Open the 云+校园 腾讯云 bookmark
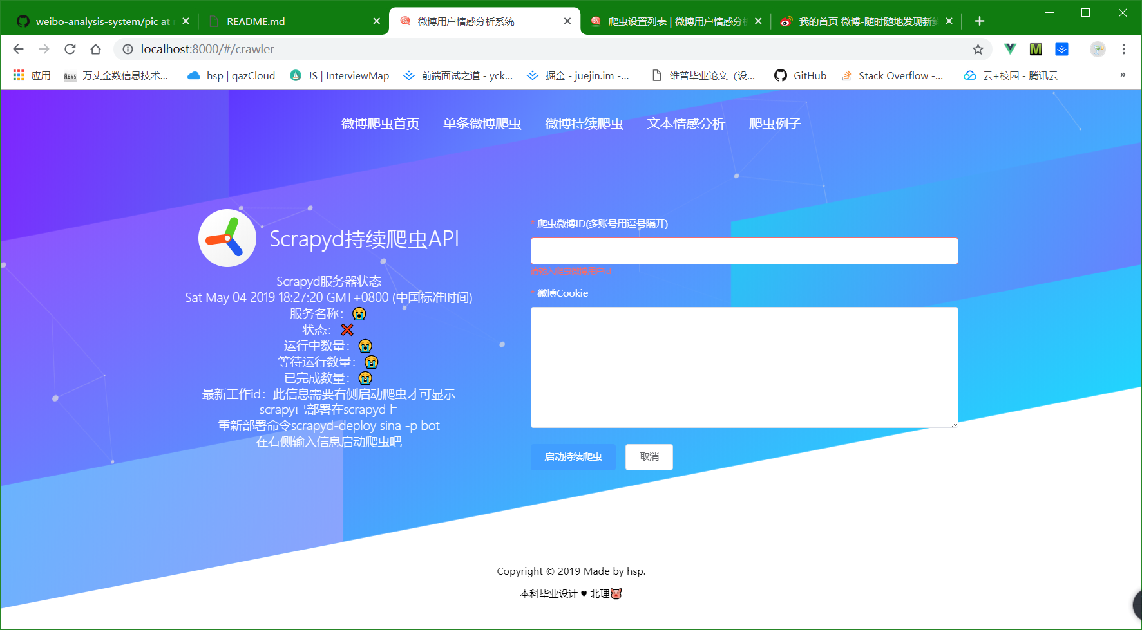 [x=1011, y=75]
